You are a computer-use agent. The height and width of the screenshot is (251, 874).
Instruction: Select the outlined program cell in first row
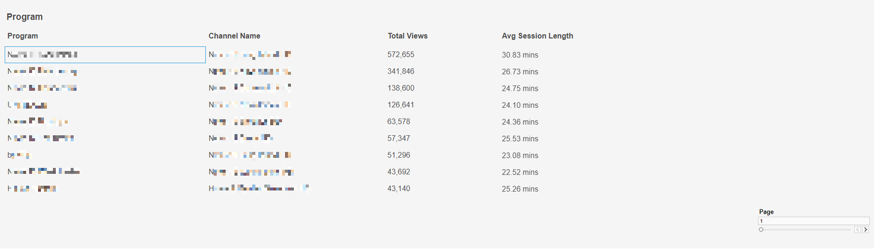pos(105,55)
